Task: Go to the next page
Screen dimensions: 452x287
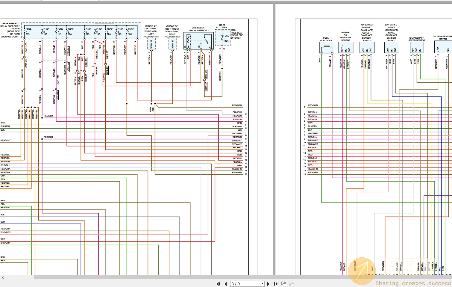Action: [x=268, y=284]
